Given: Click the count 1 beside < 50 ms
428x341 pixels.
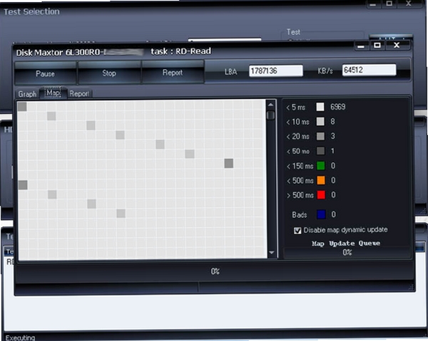Looking at the screenshot, I should [332, 151].
